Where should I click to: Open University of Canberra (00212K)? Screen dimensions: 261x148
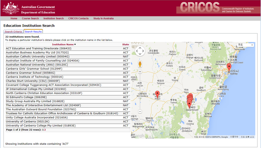tap(28, 121)
